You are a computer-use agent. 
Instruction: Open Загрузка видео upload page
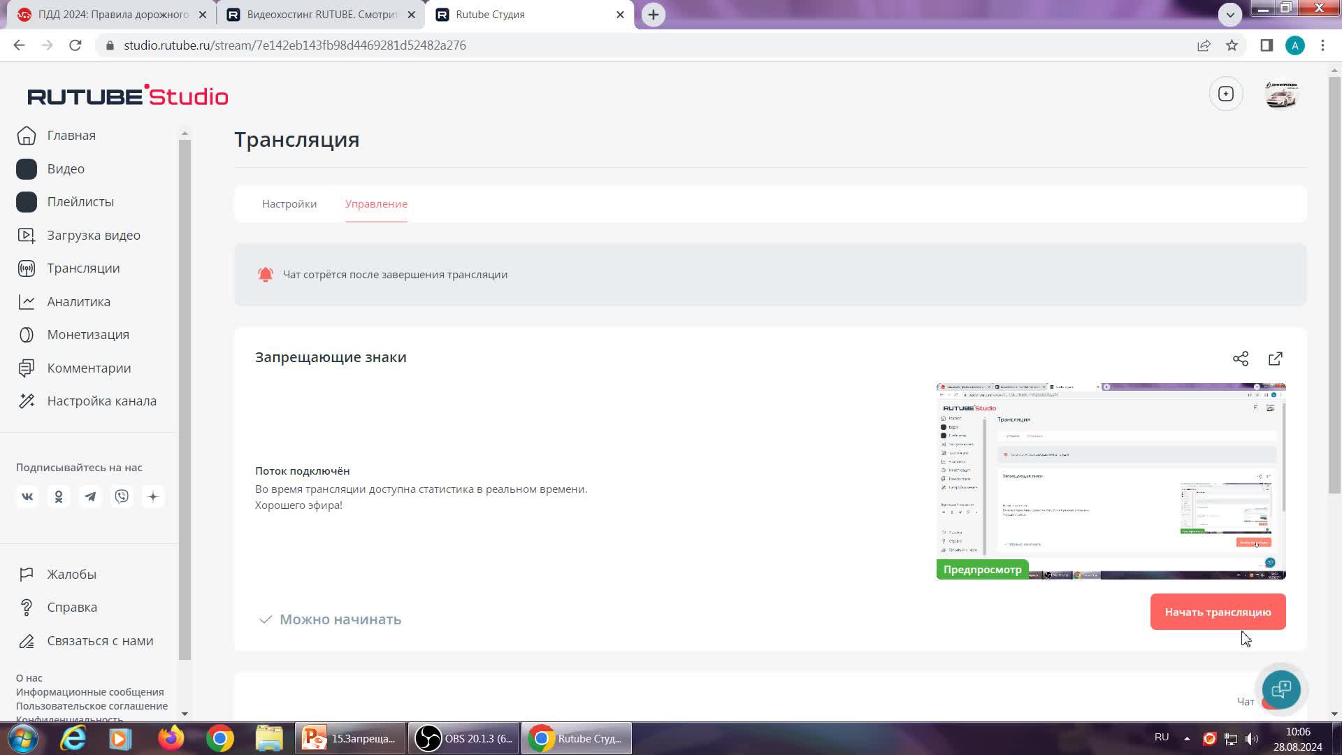pyautogui.click(x=93, y=236)
